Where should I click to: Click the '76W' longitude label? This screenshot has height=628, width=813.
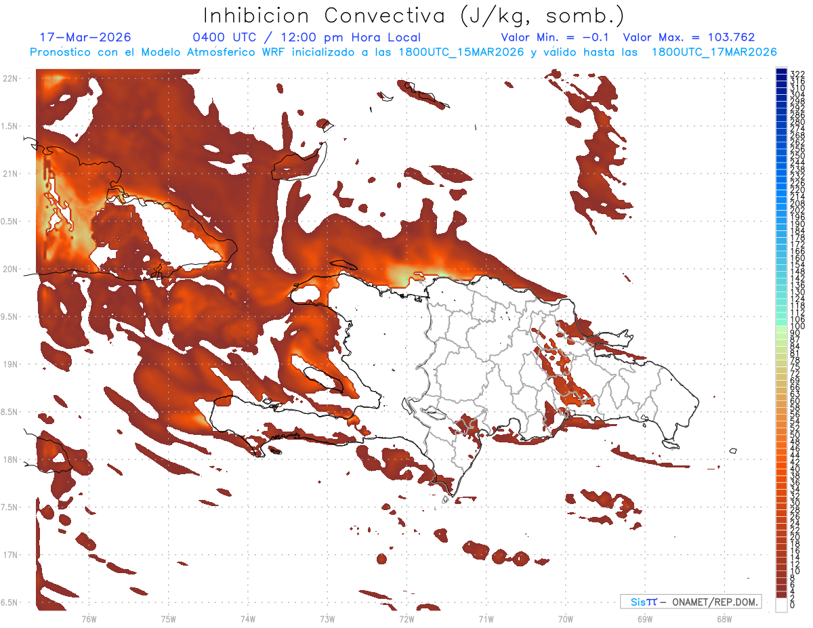point(89,619)
